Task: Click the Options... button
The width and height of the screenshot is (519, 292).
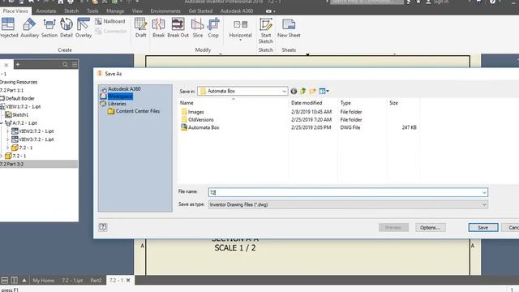Action: point(431,227)
